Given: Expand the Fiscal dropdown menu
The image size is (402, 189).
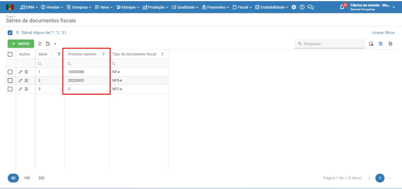Looking at the screenshot, I should (242, 7).
